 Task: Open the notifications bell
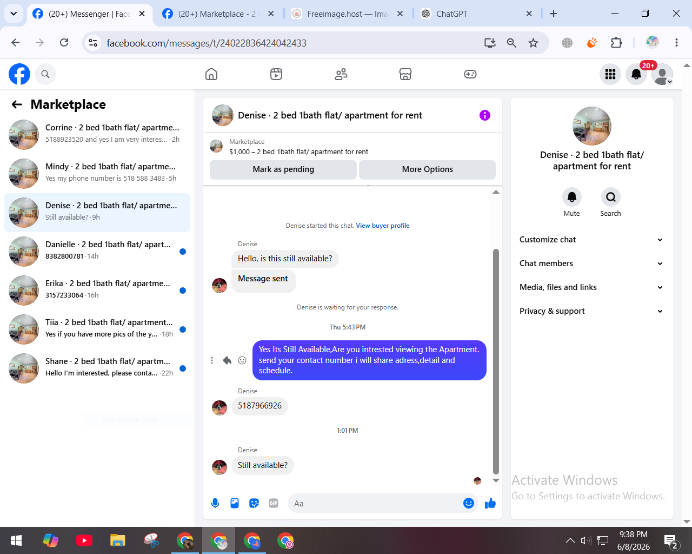(x=636, y=74)
